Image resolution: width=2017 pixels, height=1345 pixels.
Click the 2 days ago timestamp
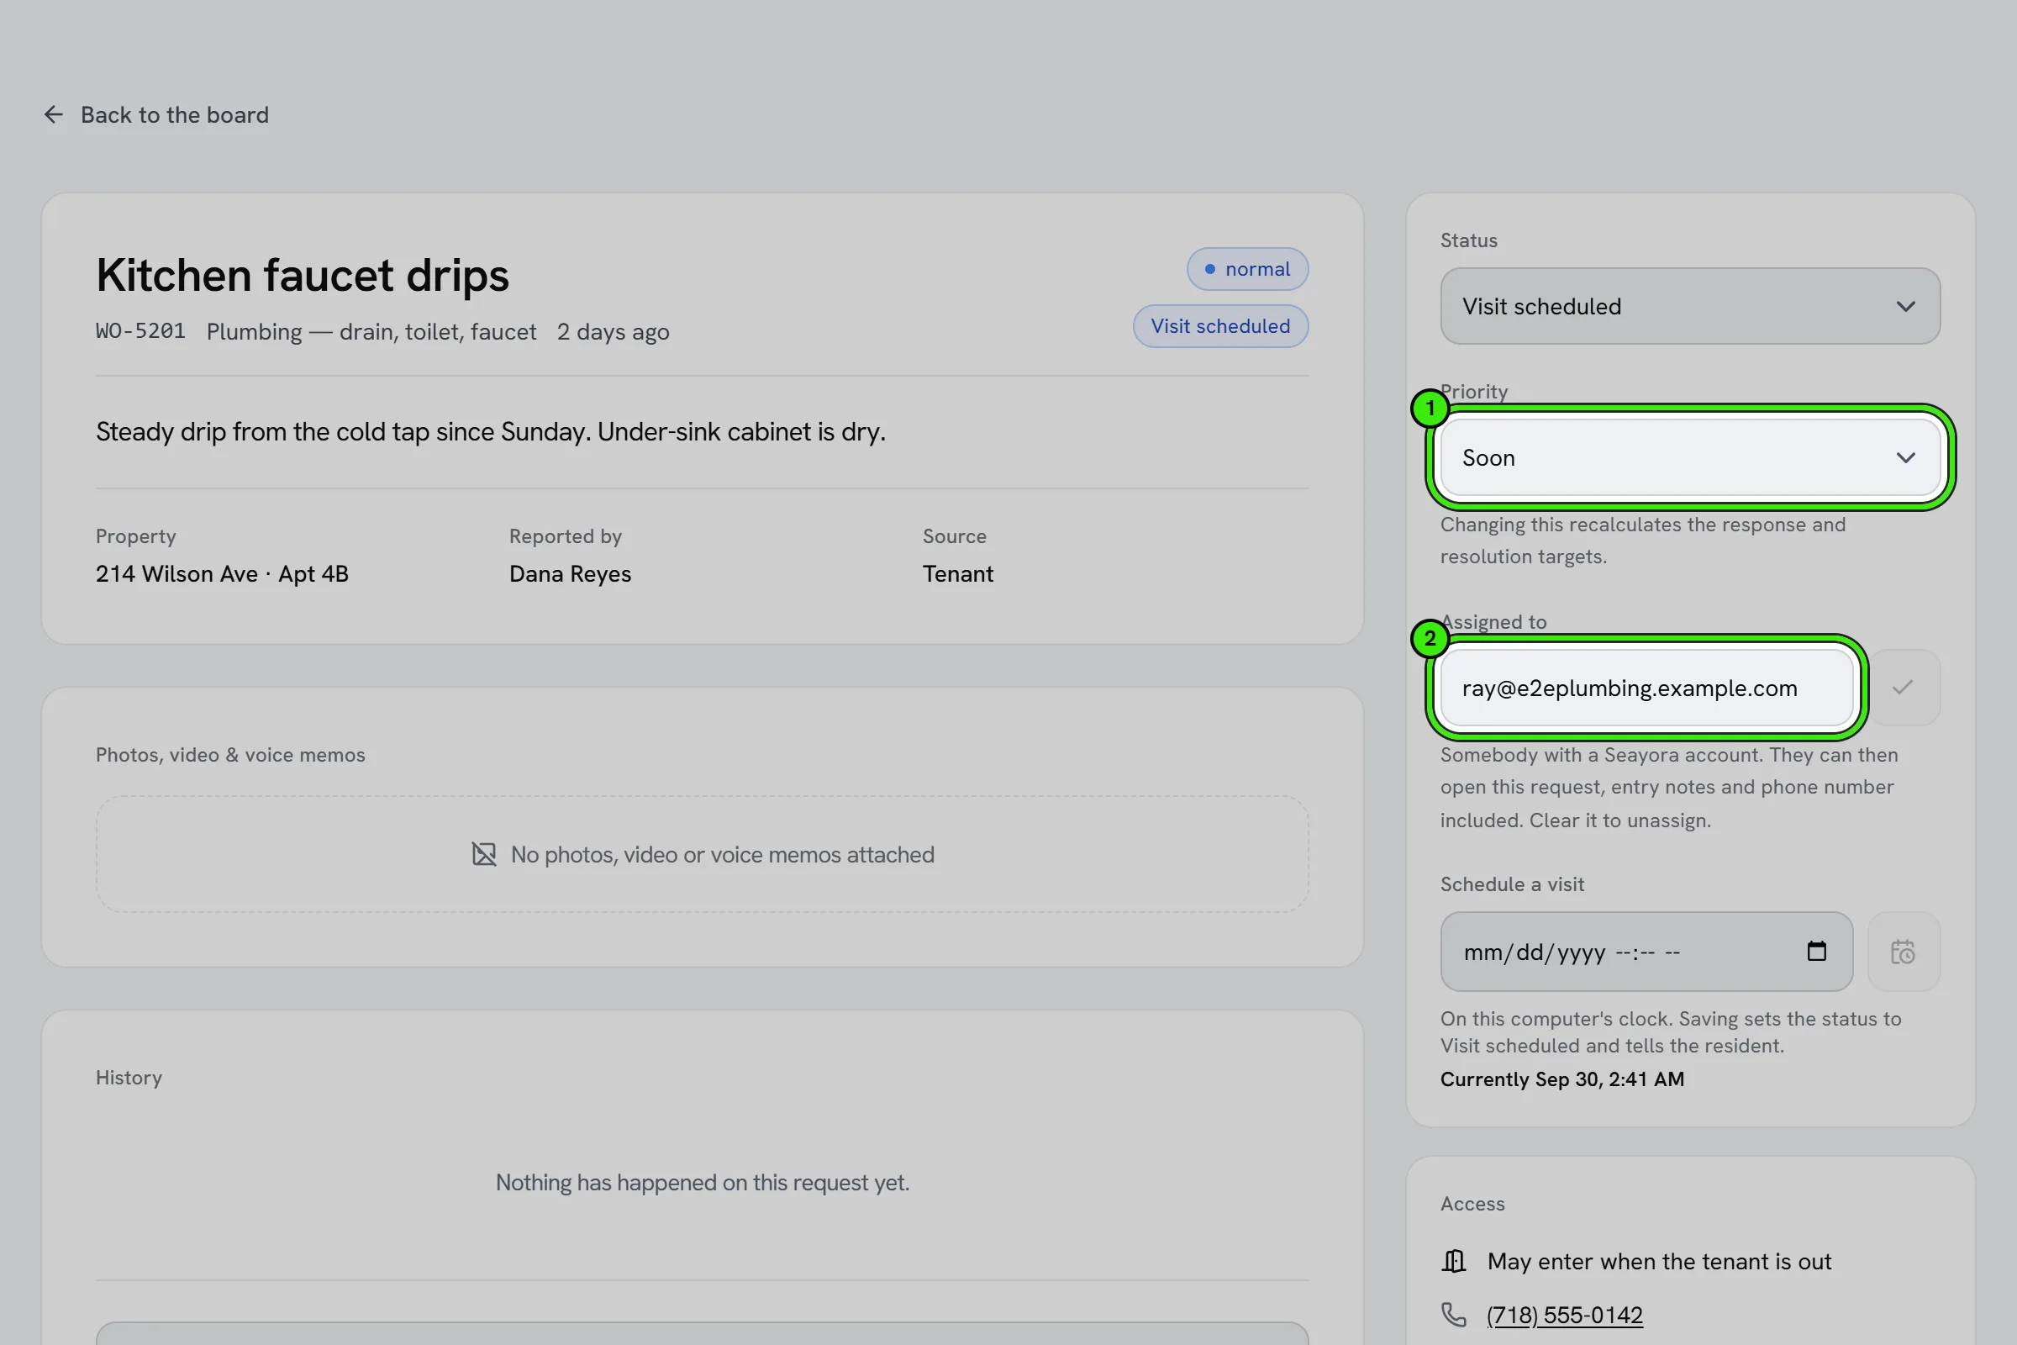(x=614, y=332)
